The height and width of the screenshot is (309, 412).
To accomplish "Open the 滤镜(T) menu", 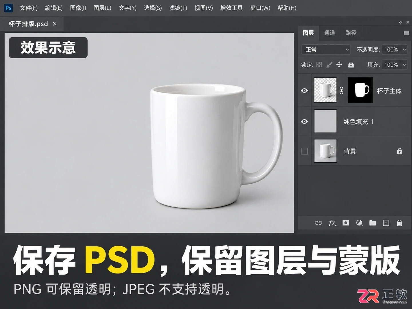I will click(x=178, y=8).
